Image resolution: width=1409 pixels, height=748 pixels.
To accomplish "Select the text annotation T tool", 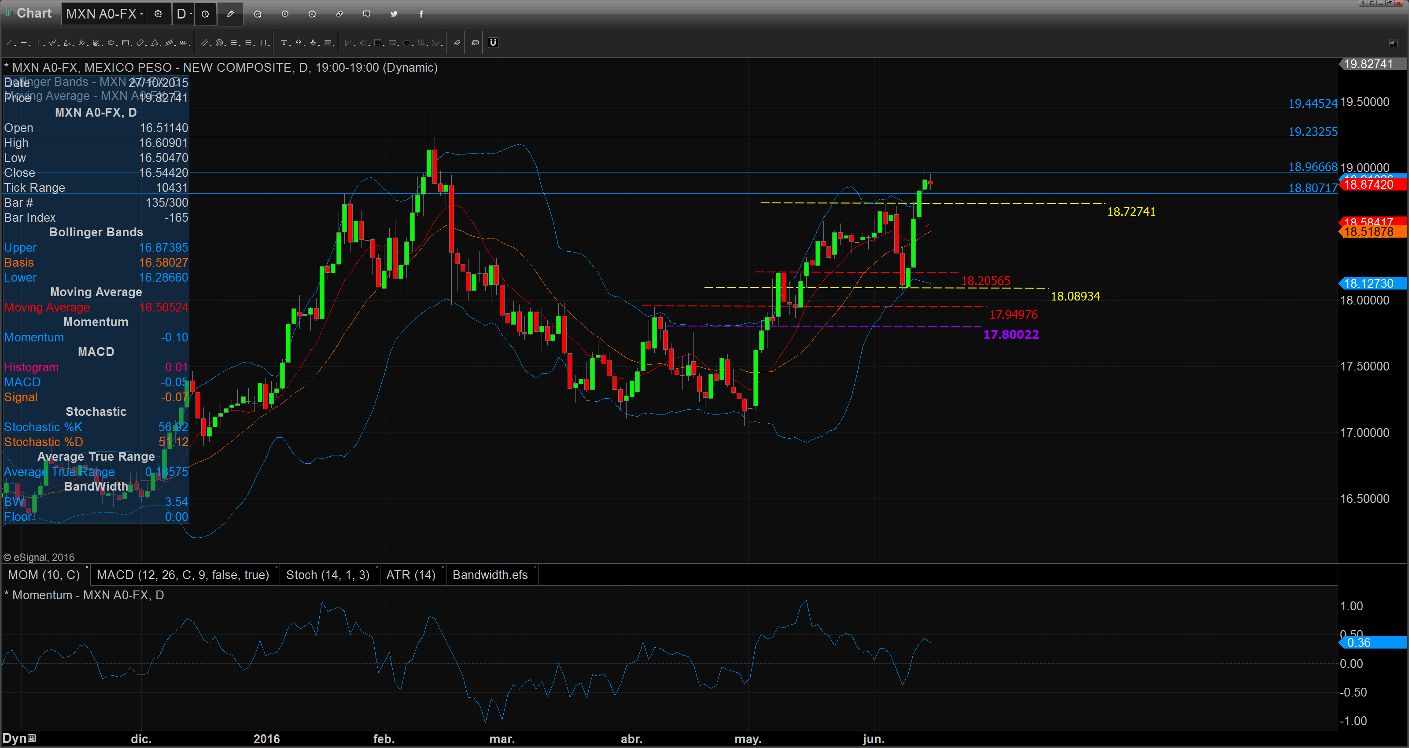I will (x=284, y=43).
